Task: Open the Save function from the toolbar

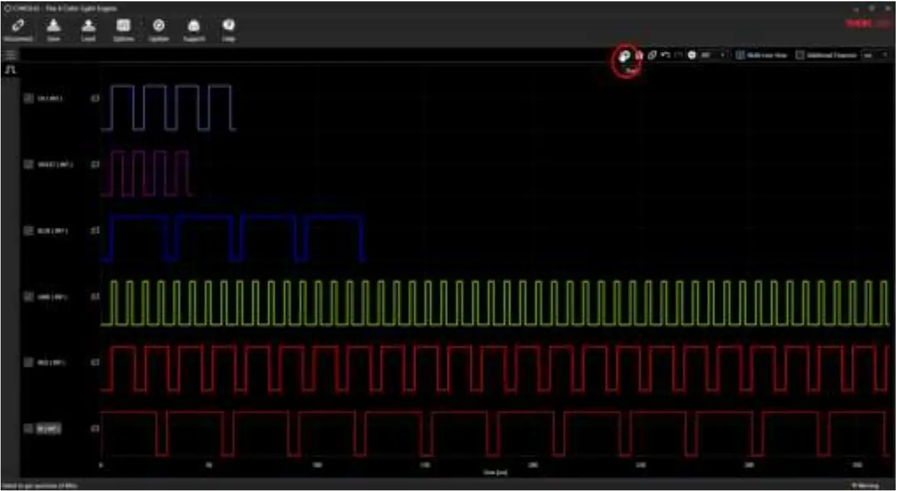Action: click(54, 29)
